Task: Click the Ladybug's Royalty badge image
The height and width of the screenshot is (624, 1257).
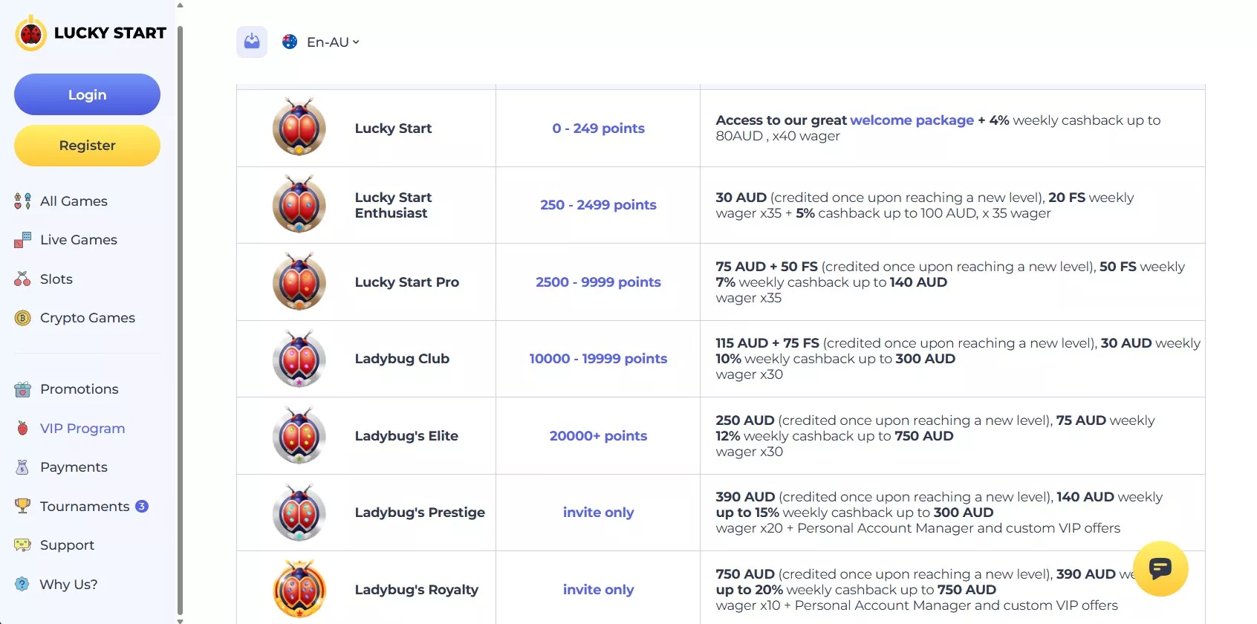Action: tap(299, 589)
